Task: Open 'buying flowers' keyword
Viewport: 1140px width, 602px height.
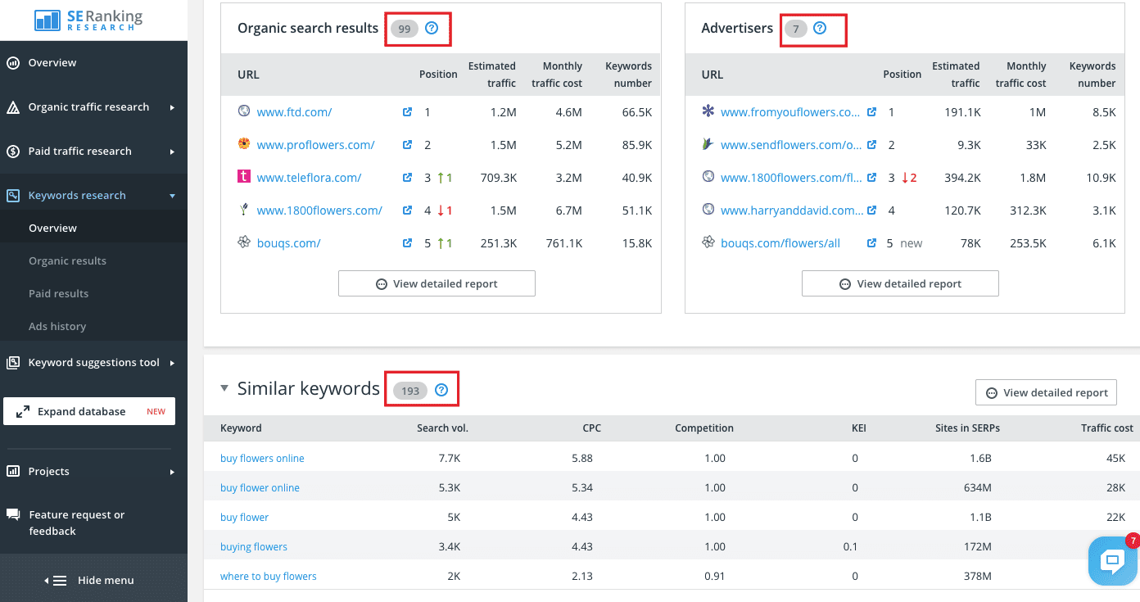Action: pyautogui.click(x=254, y=546)
